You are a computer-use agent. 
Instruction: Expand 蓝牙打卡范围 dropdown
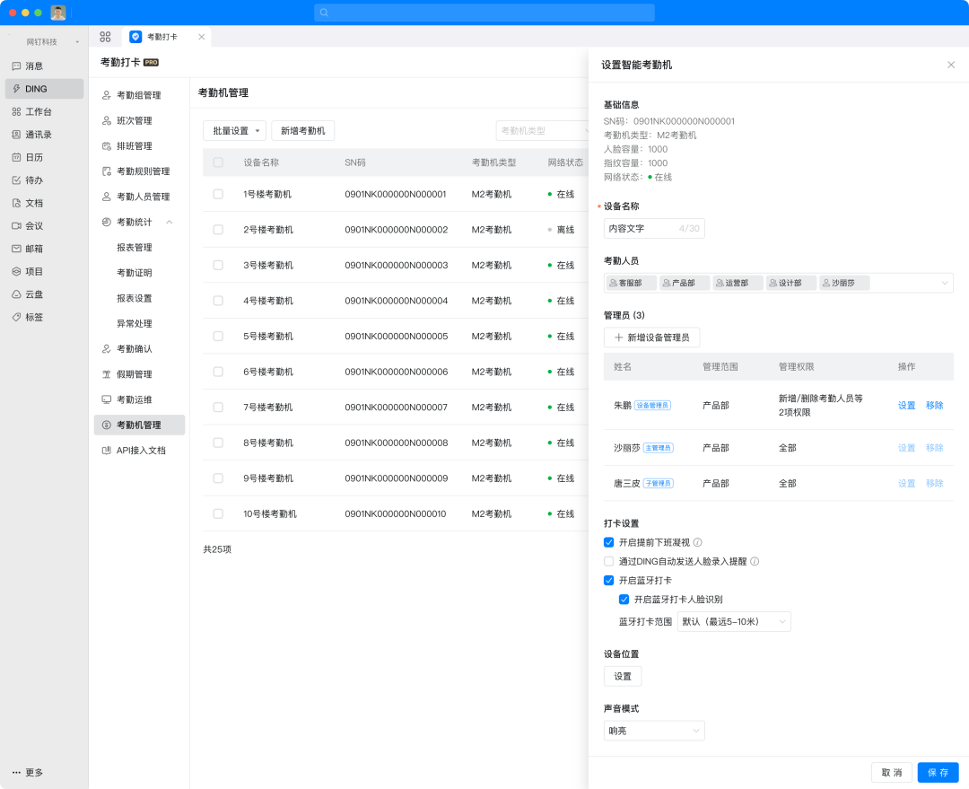coord(734,621)
